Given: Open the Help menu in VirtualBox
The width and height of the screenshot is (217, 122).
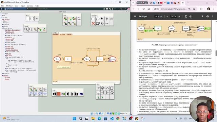Looking at the screenshot, I should tap(37, 6).
